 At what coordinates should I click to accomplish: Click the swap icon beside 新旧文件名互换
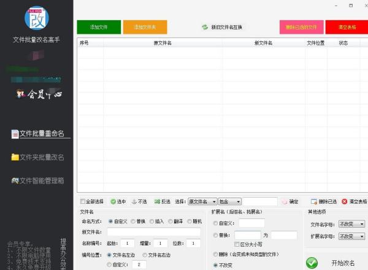pos(205,28)
